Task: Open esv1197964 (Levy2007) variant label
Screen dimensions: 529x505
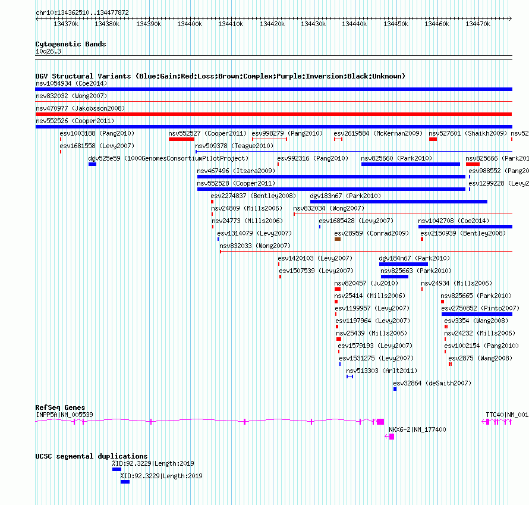Action: pyautogui.click(x=373, y=321)
